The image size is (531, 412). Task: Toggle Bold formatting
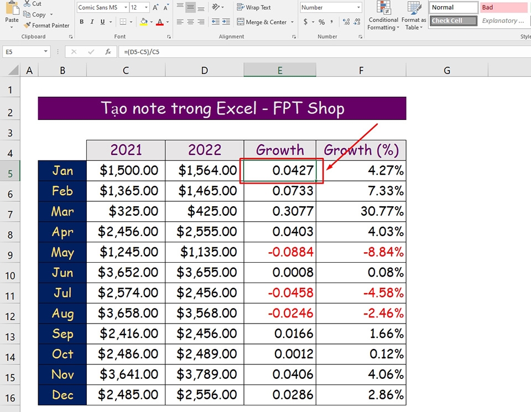click(x=82, y=22)
